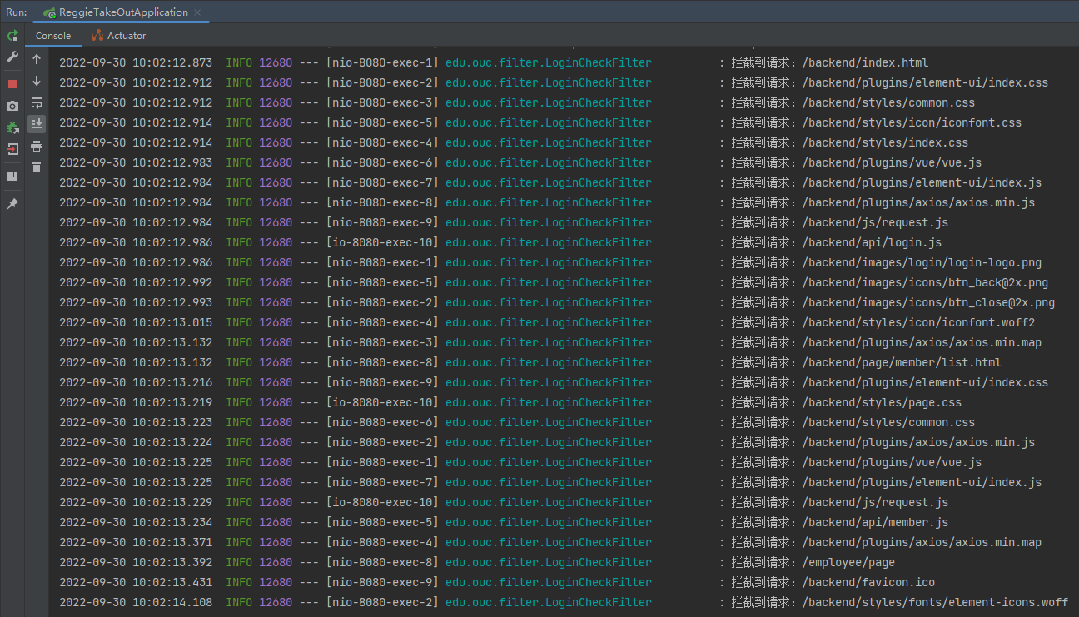Open run configuration settings via wrench icon
The image size is (1079, 617).
pyautogui.click(x=12, y=57)
